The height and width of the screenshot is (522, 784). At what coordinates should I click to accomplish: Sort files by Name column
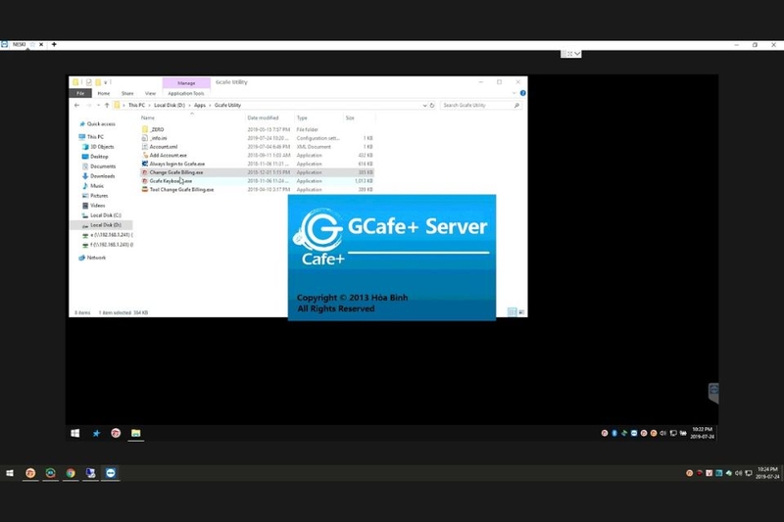click(148, 118)
